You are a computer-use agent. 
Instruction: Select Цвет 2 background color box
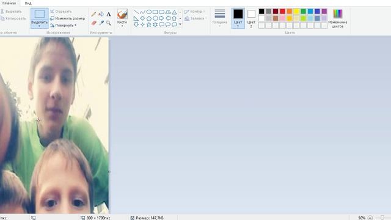251,18
